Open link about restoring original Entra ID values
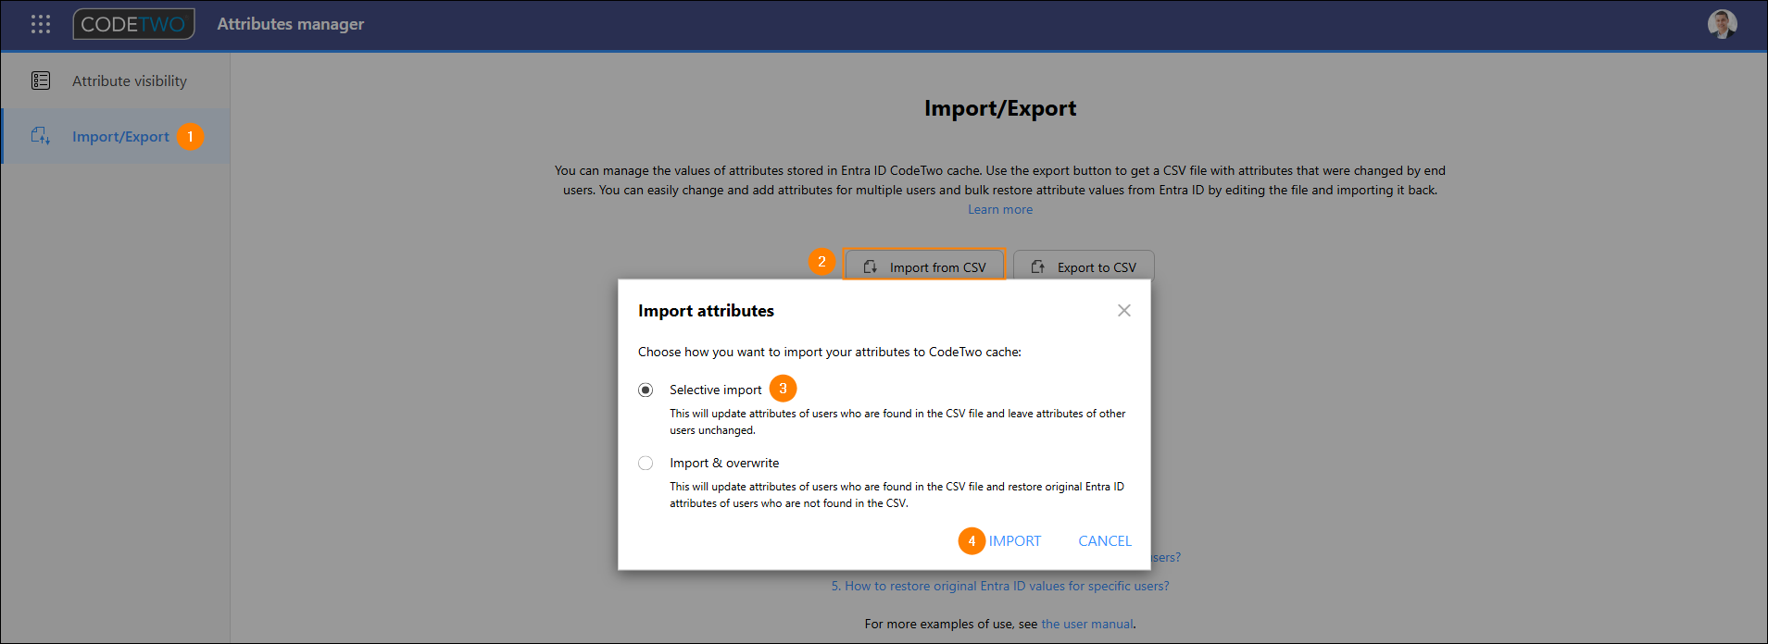1768x644 pixels. click(x=1000, y=586)
